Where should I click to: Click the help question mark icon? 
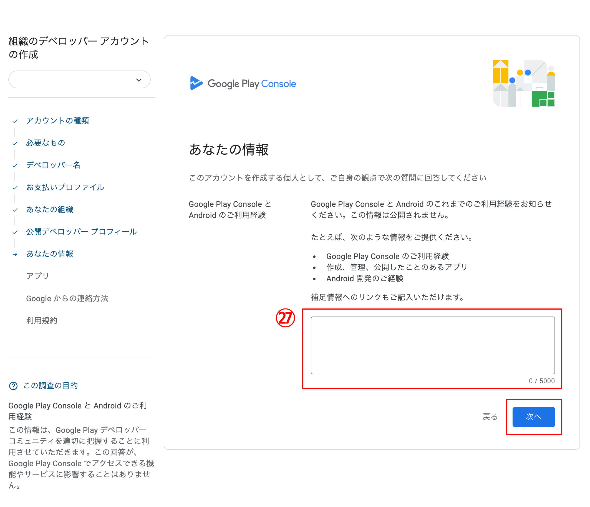pyautogui.click(x=13, y=386)
